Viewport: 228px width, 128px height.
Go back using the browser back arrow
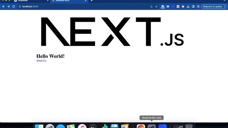(x=4, y=6)
